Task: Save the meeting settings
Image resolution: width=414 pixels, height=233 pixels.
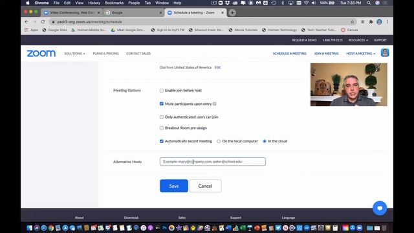Action: 174,186
